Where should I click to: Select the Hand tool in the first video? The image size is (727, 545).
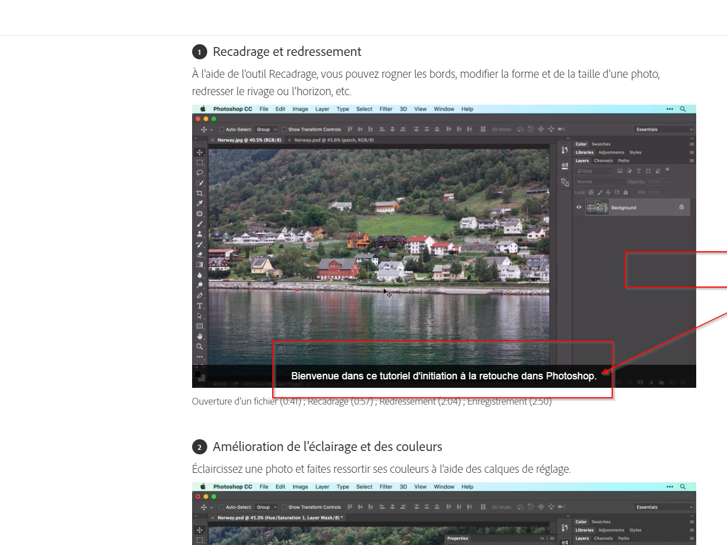tap(199, 336)
